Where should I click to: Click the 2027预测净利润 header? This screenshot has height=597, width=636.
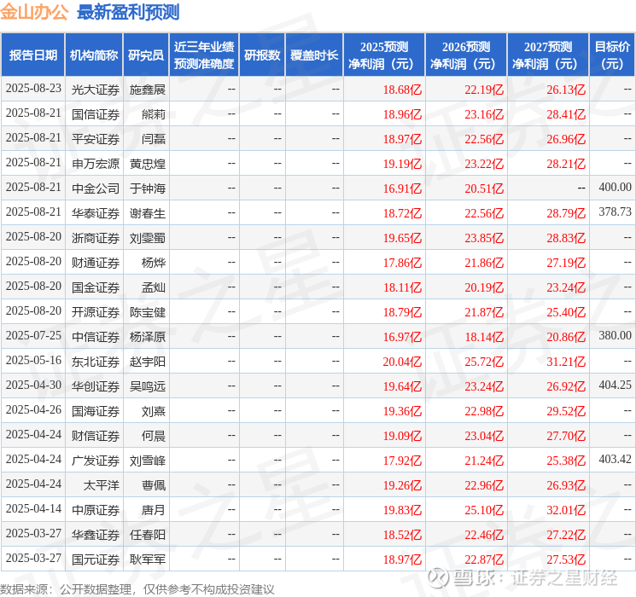pyautogui.click(x=548, y=55)
